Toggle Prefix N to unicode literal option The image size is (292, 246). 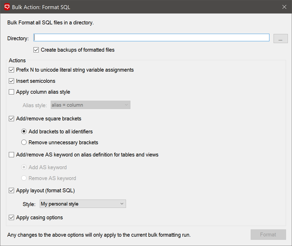(x=11, y=70)
